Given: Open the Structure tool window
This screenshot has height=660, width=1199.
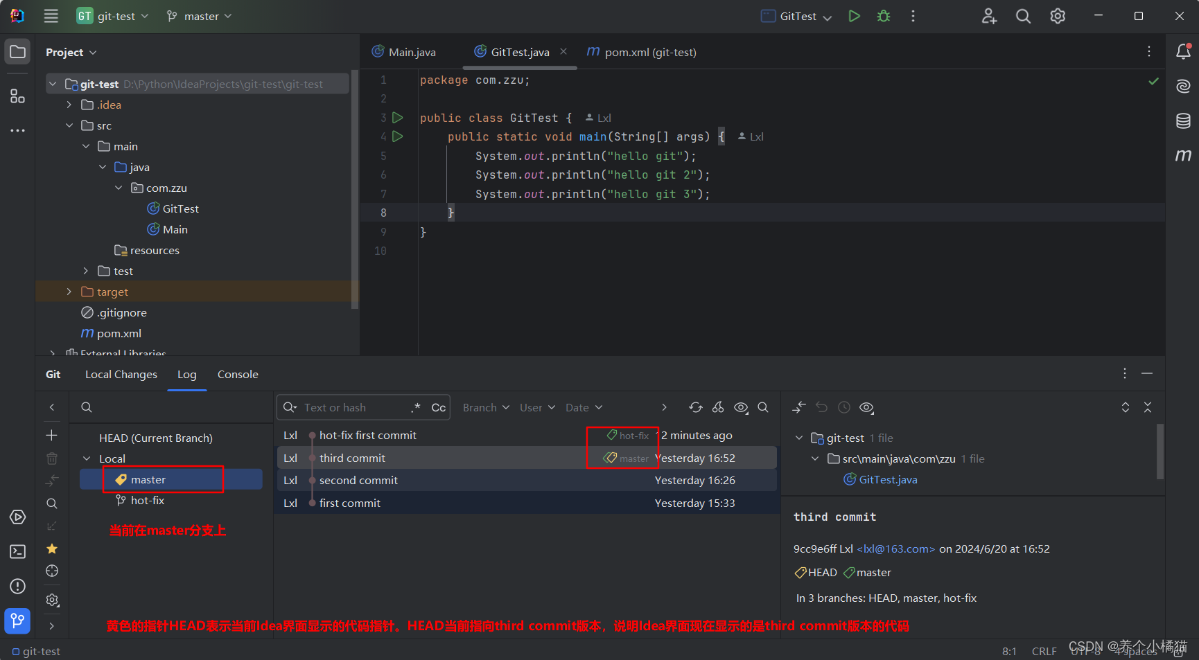Looking at the screenshot, I should [x=18, y=96].
